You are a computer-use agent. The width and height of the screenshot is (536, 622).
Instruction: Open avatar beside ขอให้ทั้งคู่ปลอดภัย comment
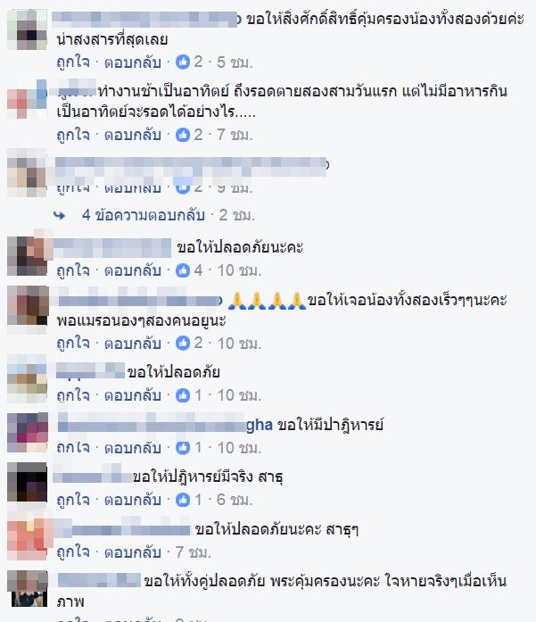click(27, 588)
